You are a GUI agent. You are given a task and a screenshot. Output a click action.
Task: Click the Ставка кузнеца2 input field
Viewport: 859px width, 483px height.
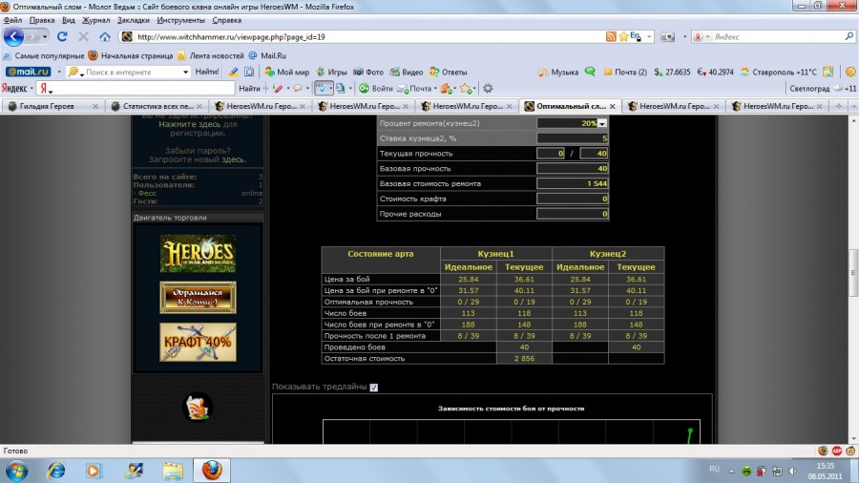tap(573, 138)
